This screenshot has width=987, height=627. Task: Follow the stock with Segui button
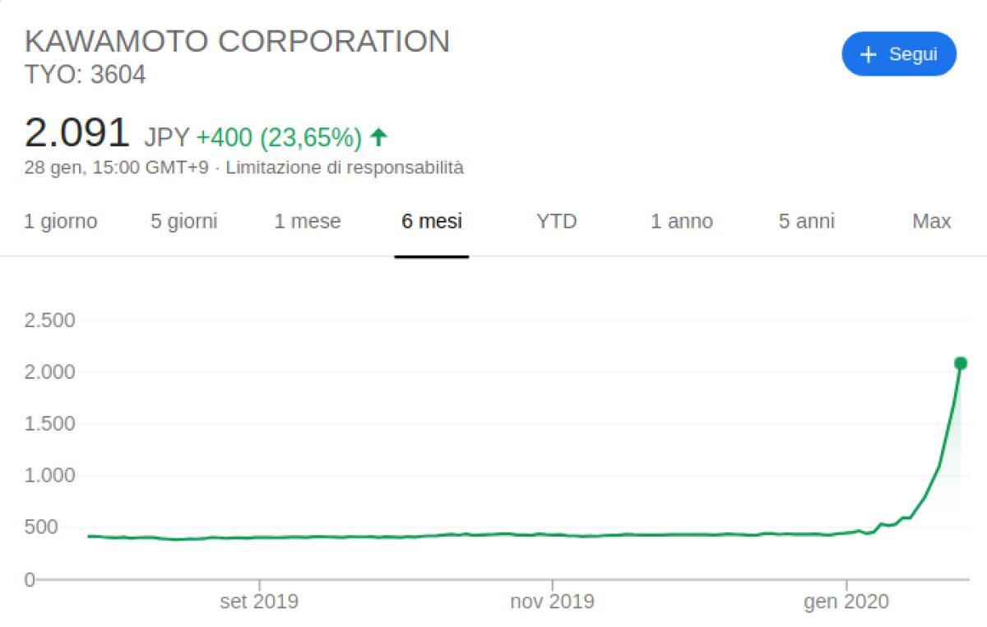pyautogui.click(x=899, y=54)
